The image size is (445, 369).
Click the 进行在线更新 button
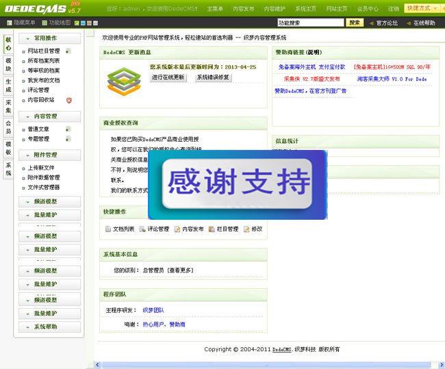point(168,77)
